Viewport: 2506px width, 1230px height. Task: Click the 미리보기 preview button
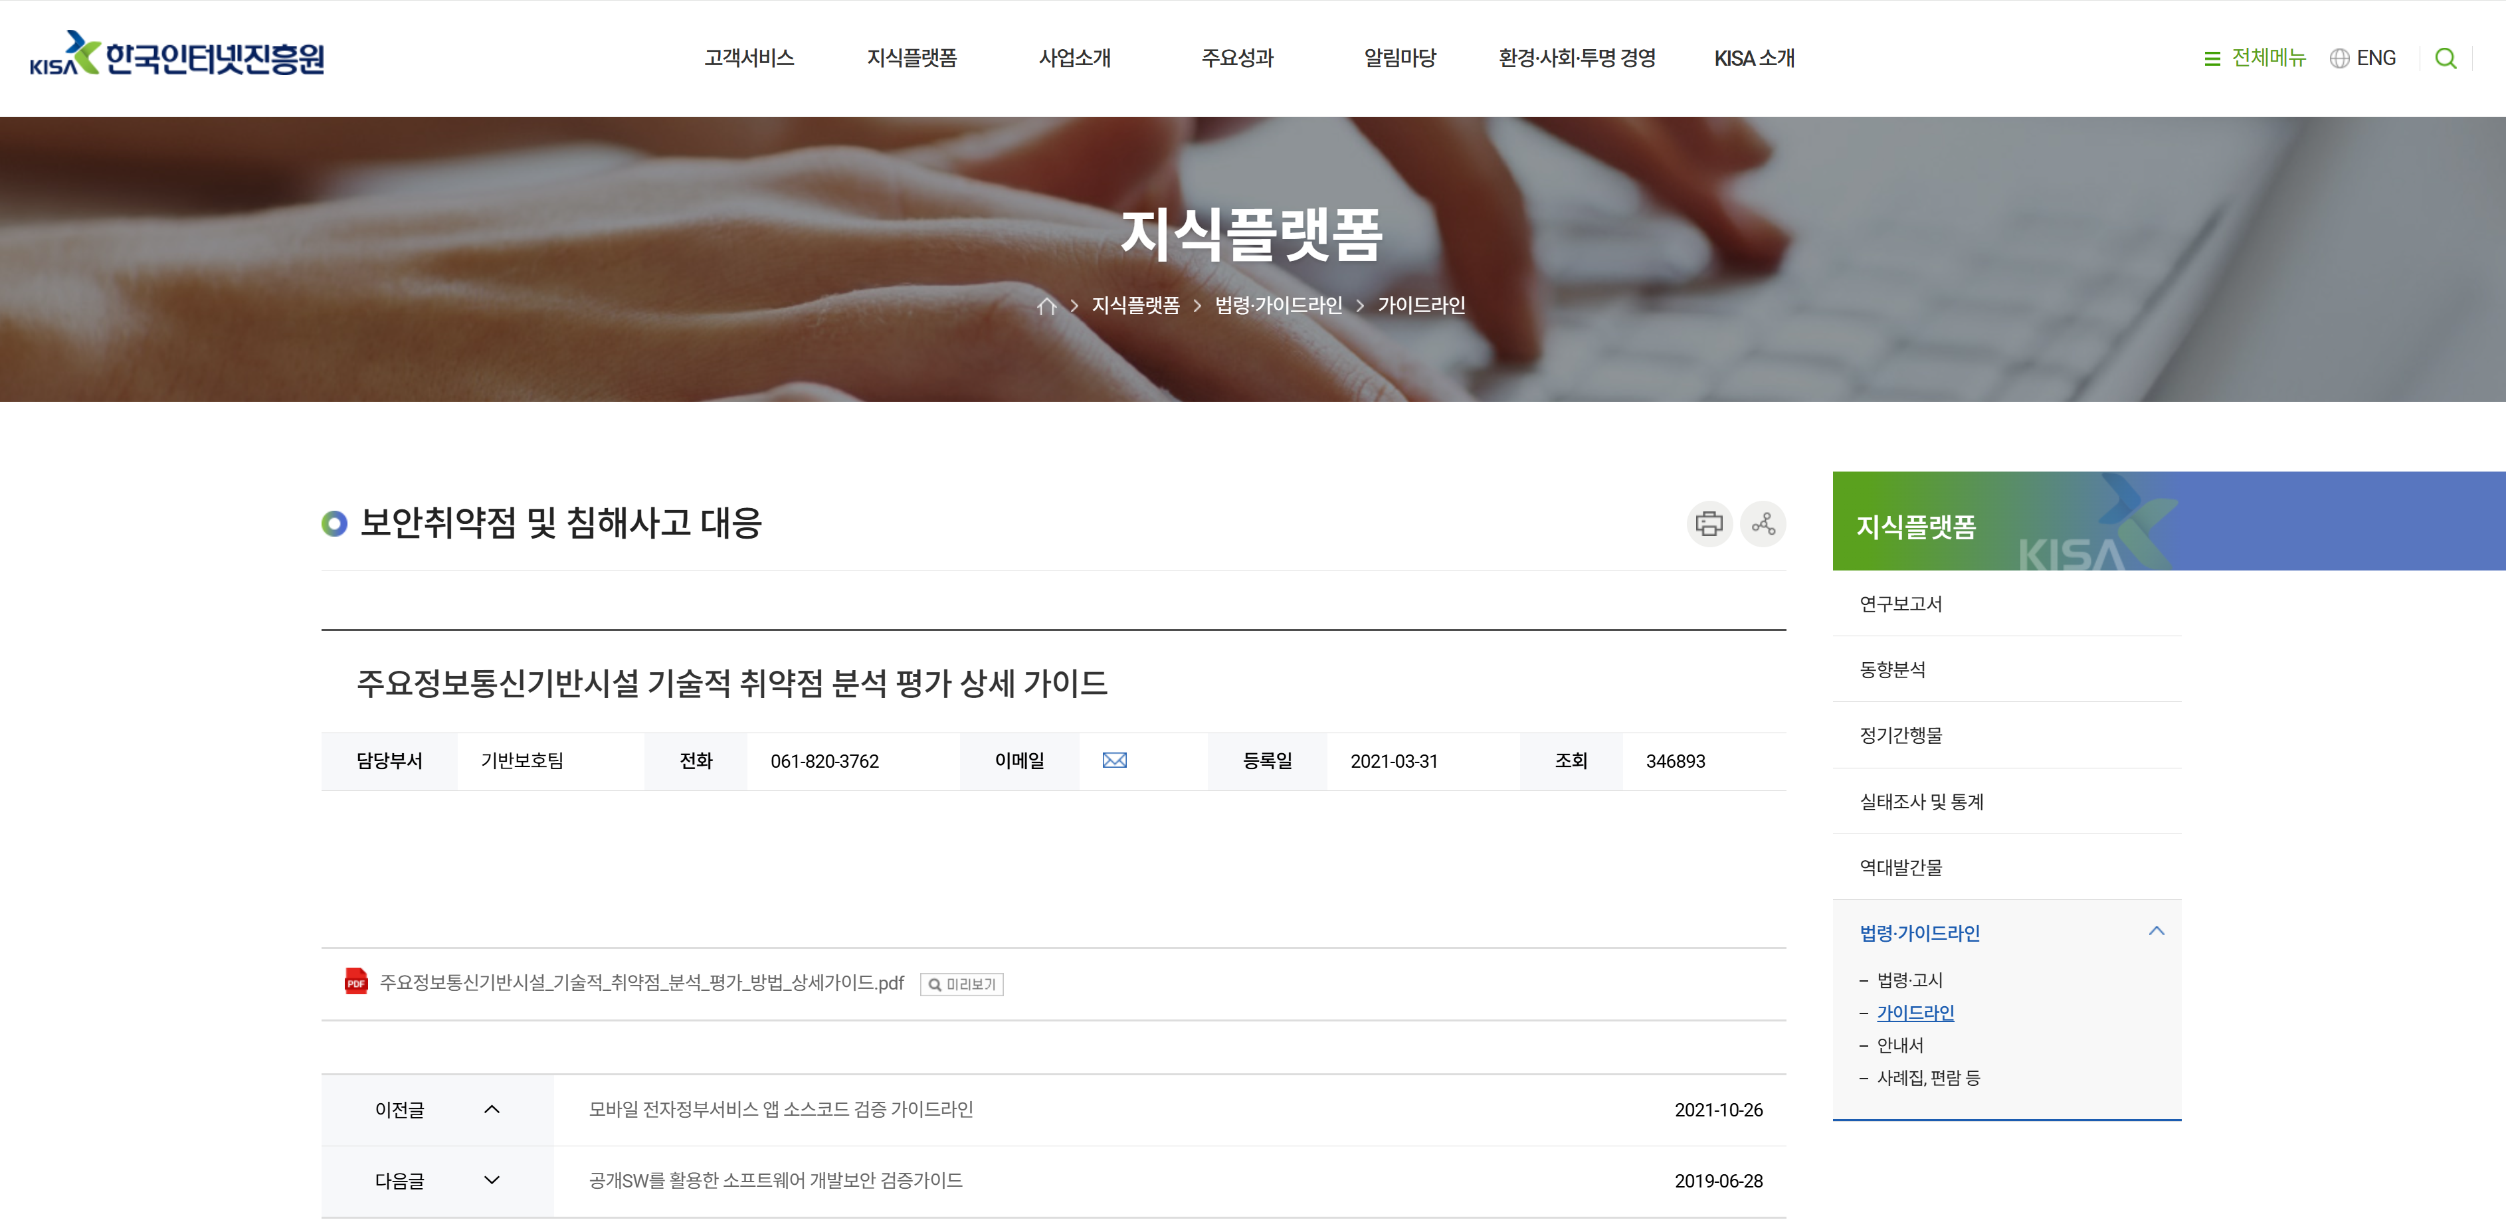[961, 984]
